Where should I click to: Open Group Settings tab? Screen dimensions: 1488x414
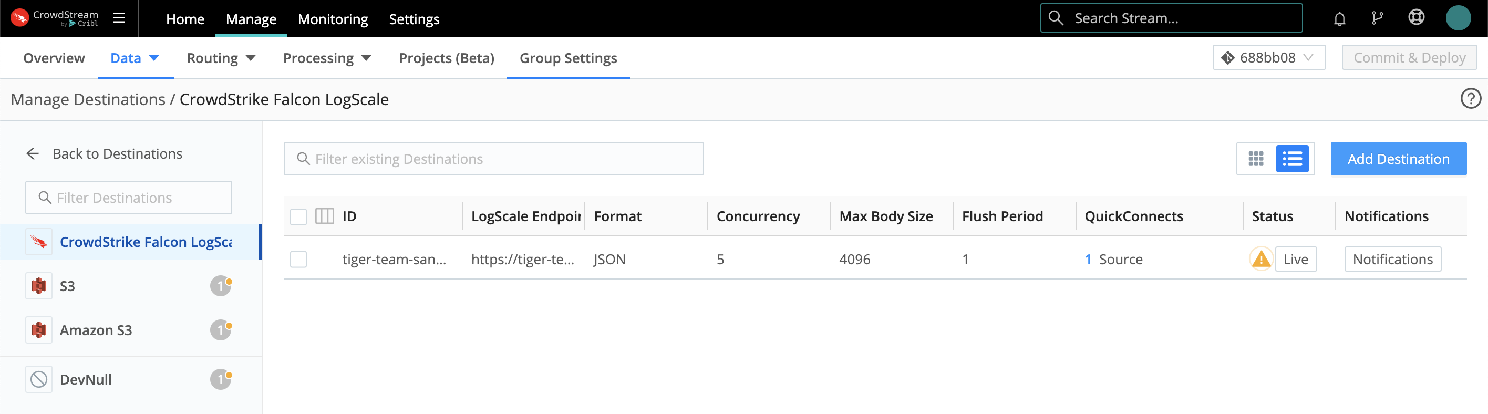pos(569,58)
